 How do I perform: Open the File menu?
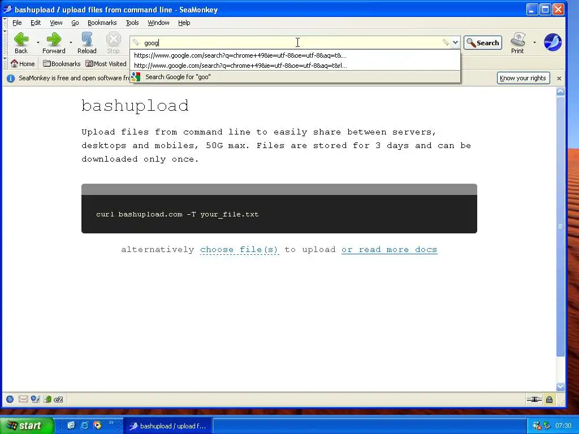pyautogui.click(x=17, y=23)
